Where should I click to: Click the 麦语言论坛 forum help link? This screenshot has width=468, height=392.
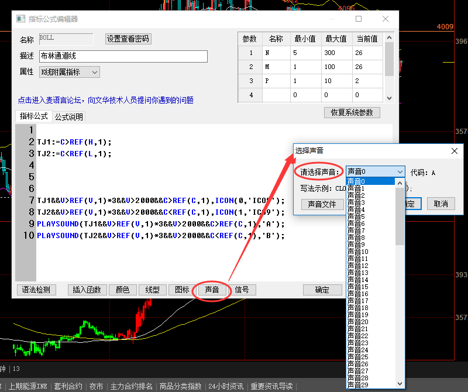coord(106,100)
